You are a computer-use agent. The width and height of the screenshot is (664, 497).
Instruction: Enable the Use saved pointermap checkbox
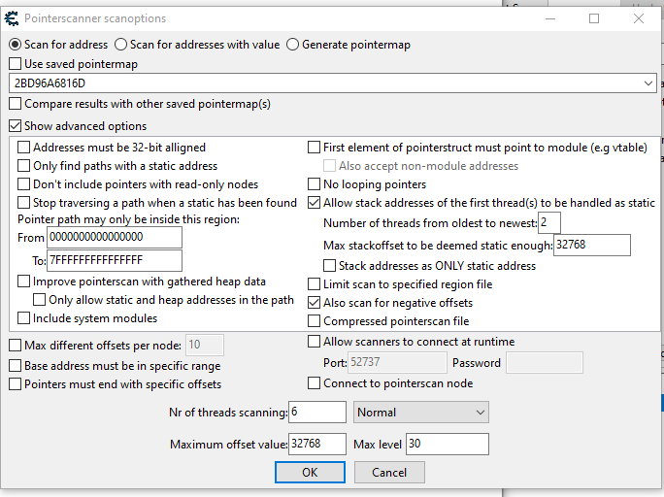(x=16, y=64)
